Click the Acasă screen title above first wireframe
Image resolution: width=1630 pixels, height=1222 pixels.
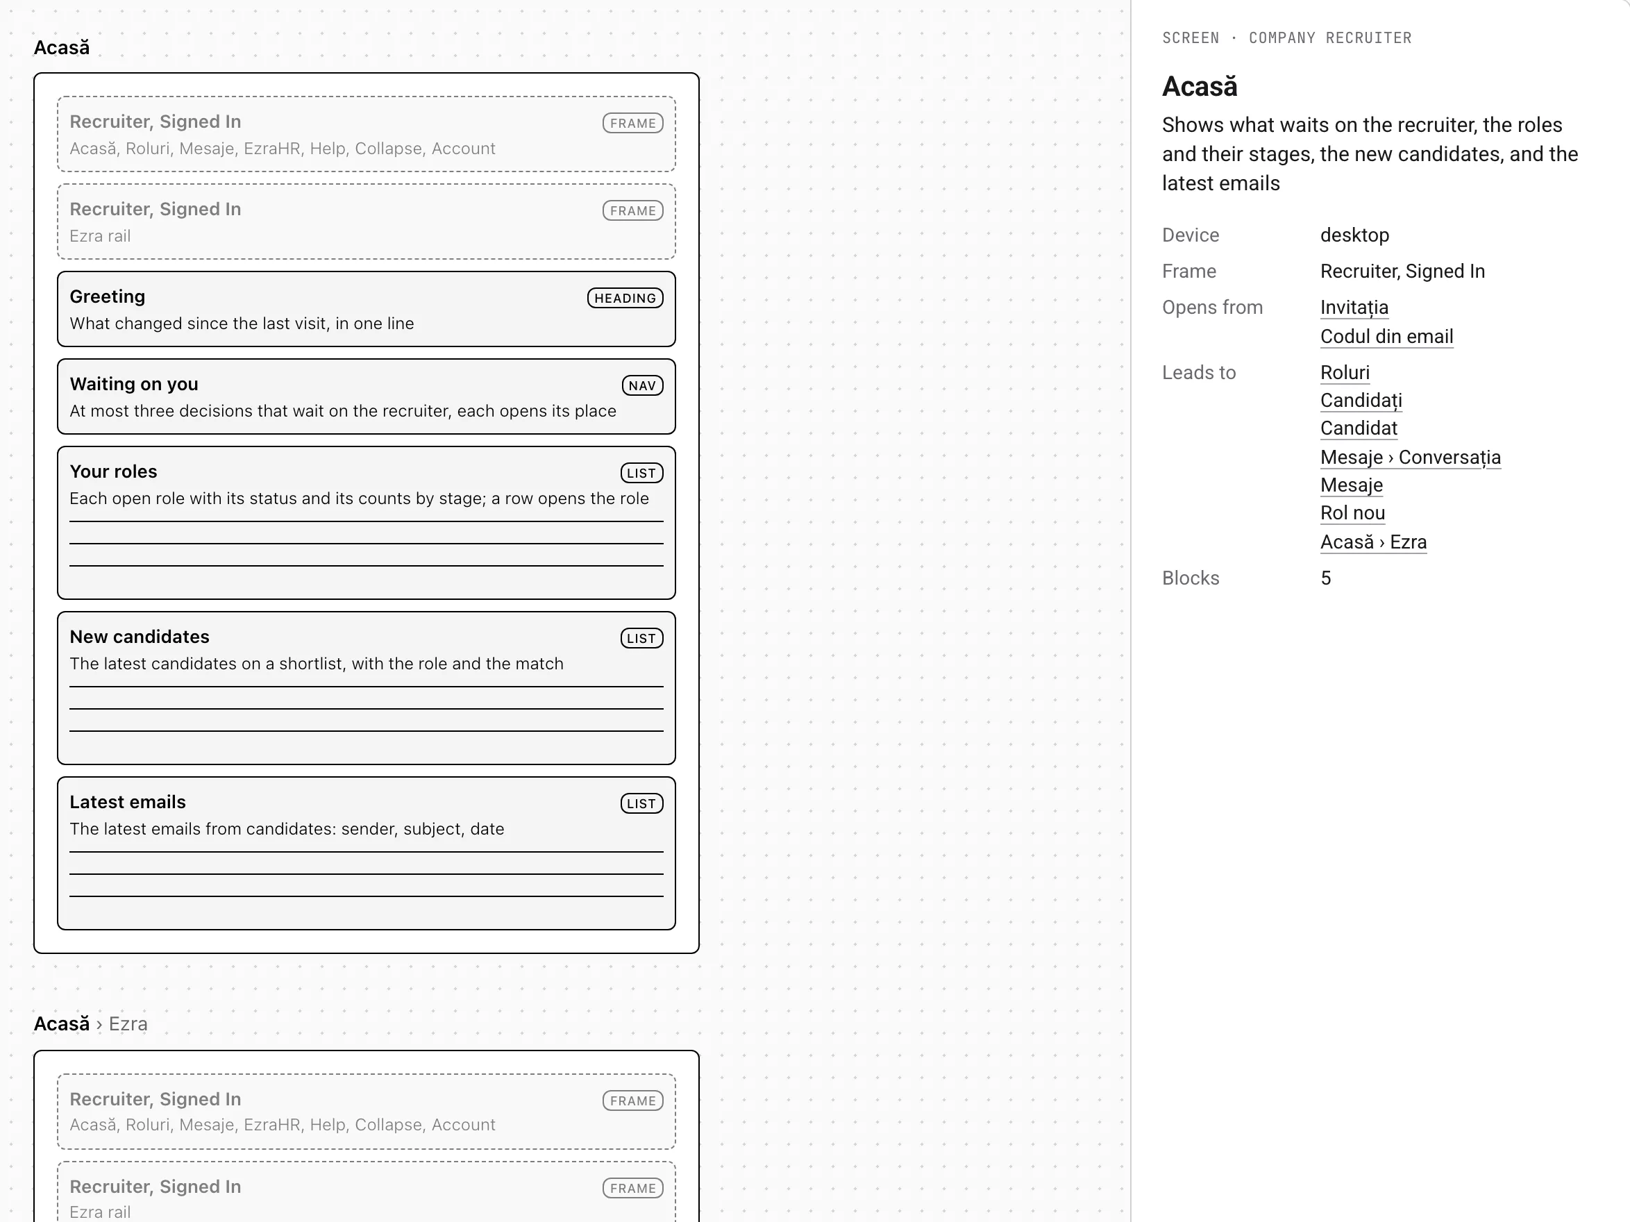click(x=62, y=48)
